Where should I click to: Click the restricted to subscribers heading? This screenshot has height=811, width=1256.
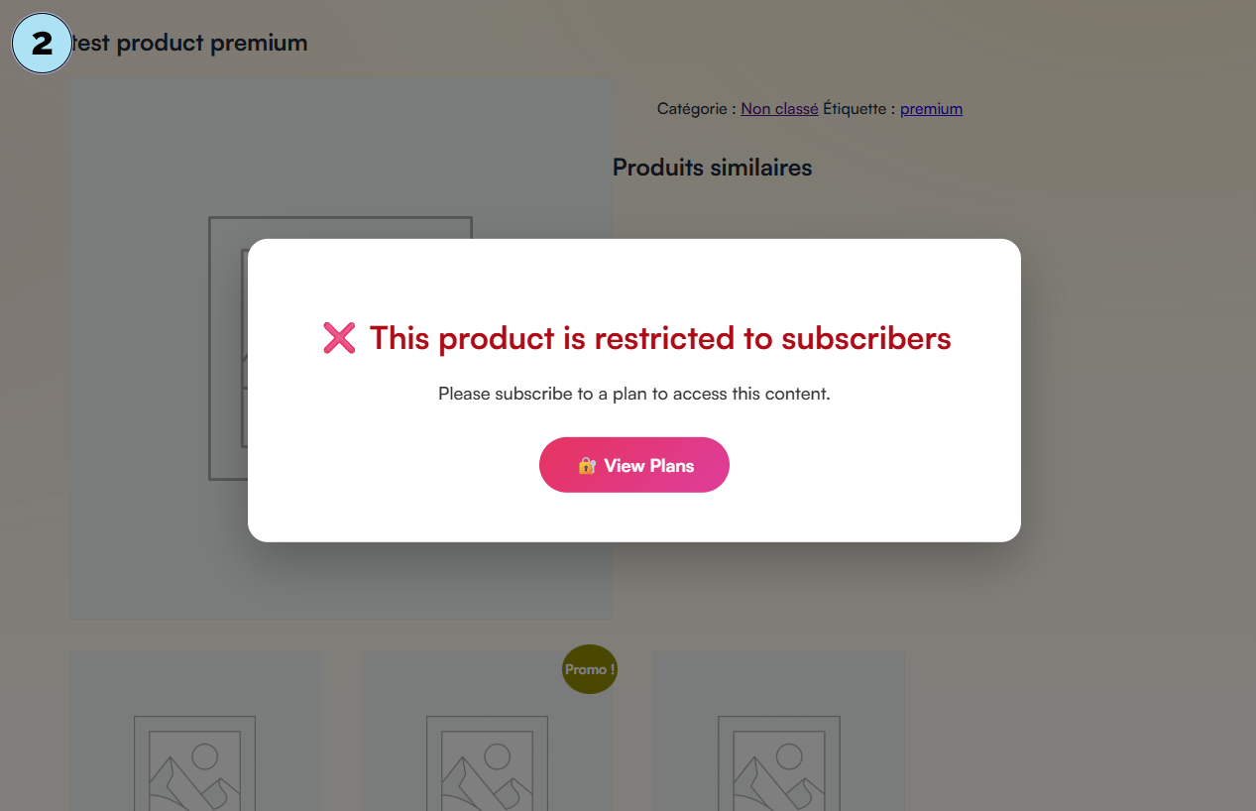(659, 338)
